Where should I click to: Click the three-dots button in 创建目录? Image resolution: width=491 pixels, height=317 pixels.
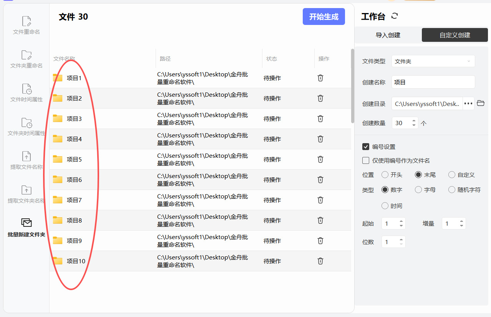tap(468, 104)
